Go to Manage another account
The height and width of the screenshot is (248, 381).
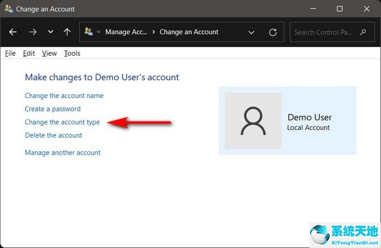(x=63, y=152)
